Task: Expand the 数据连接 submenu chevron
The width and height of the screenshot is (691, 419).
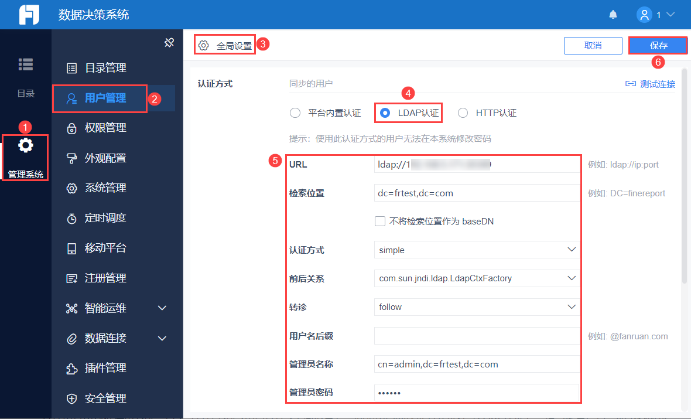Action: click(x=162, y=338)
